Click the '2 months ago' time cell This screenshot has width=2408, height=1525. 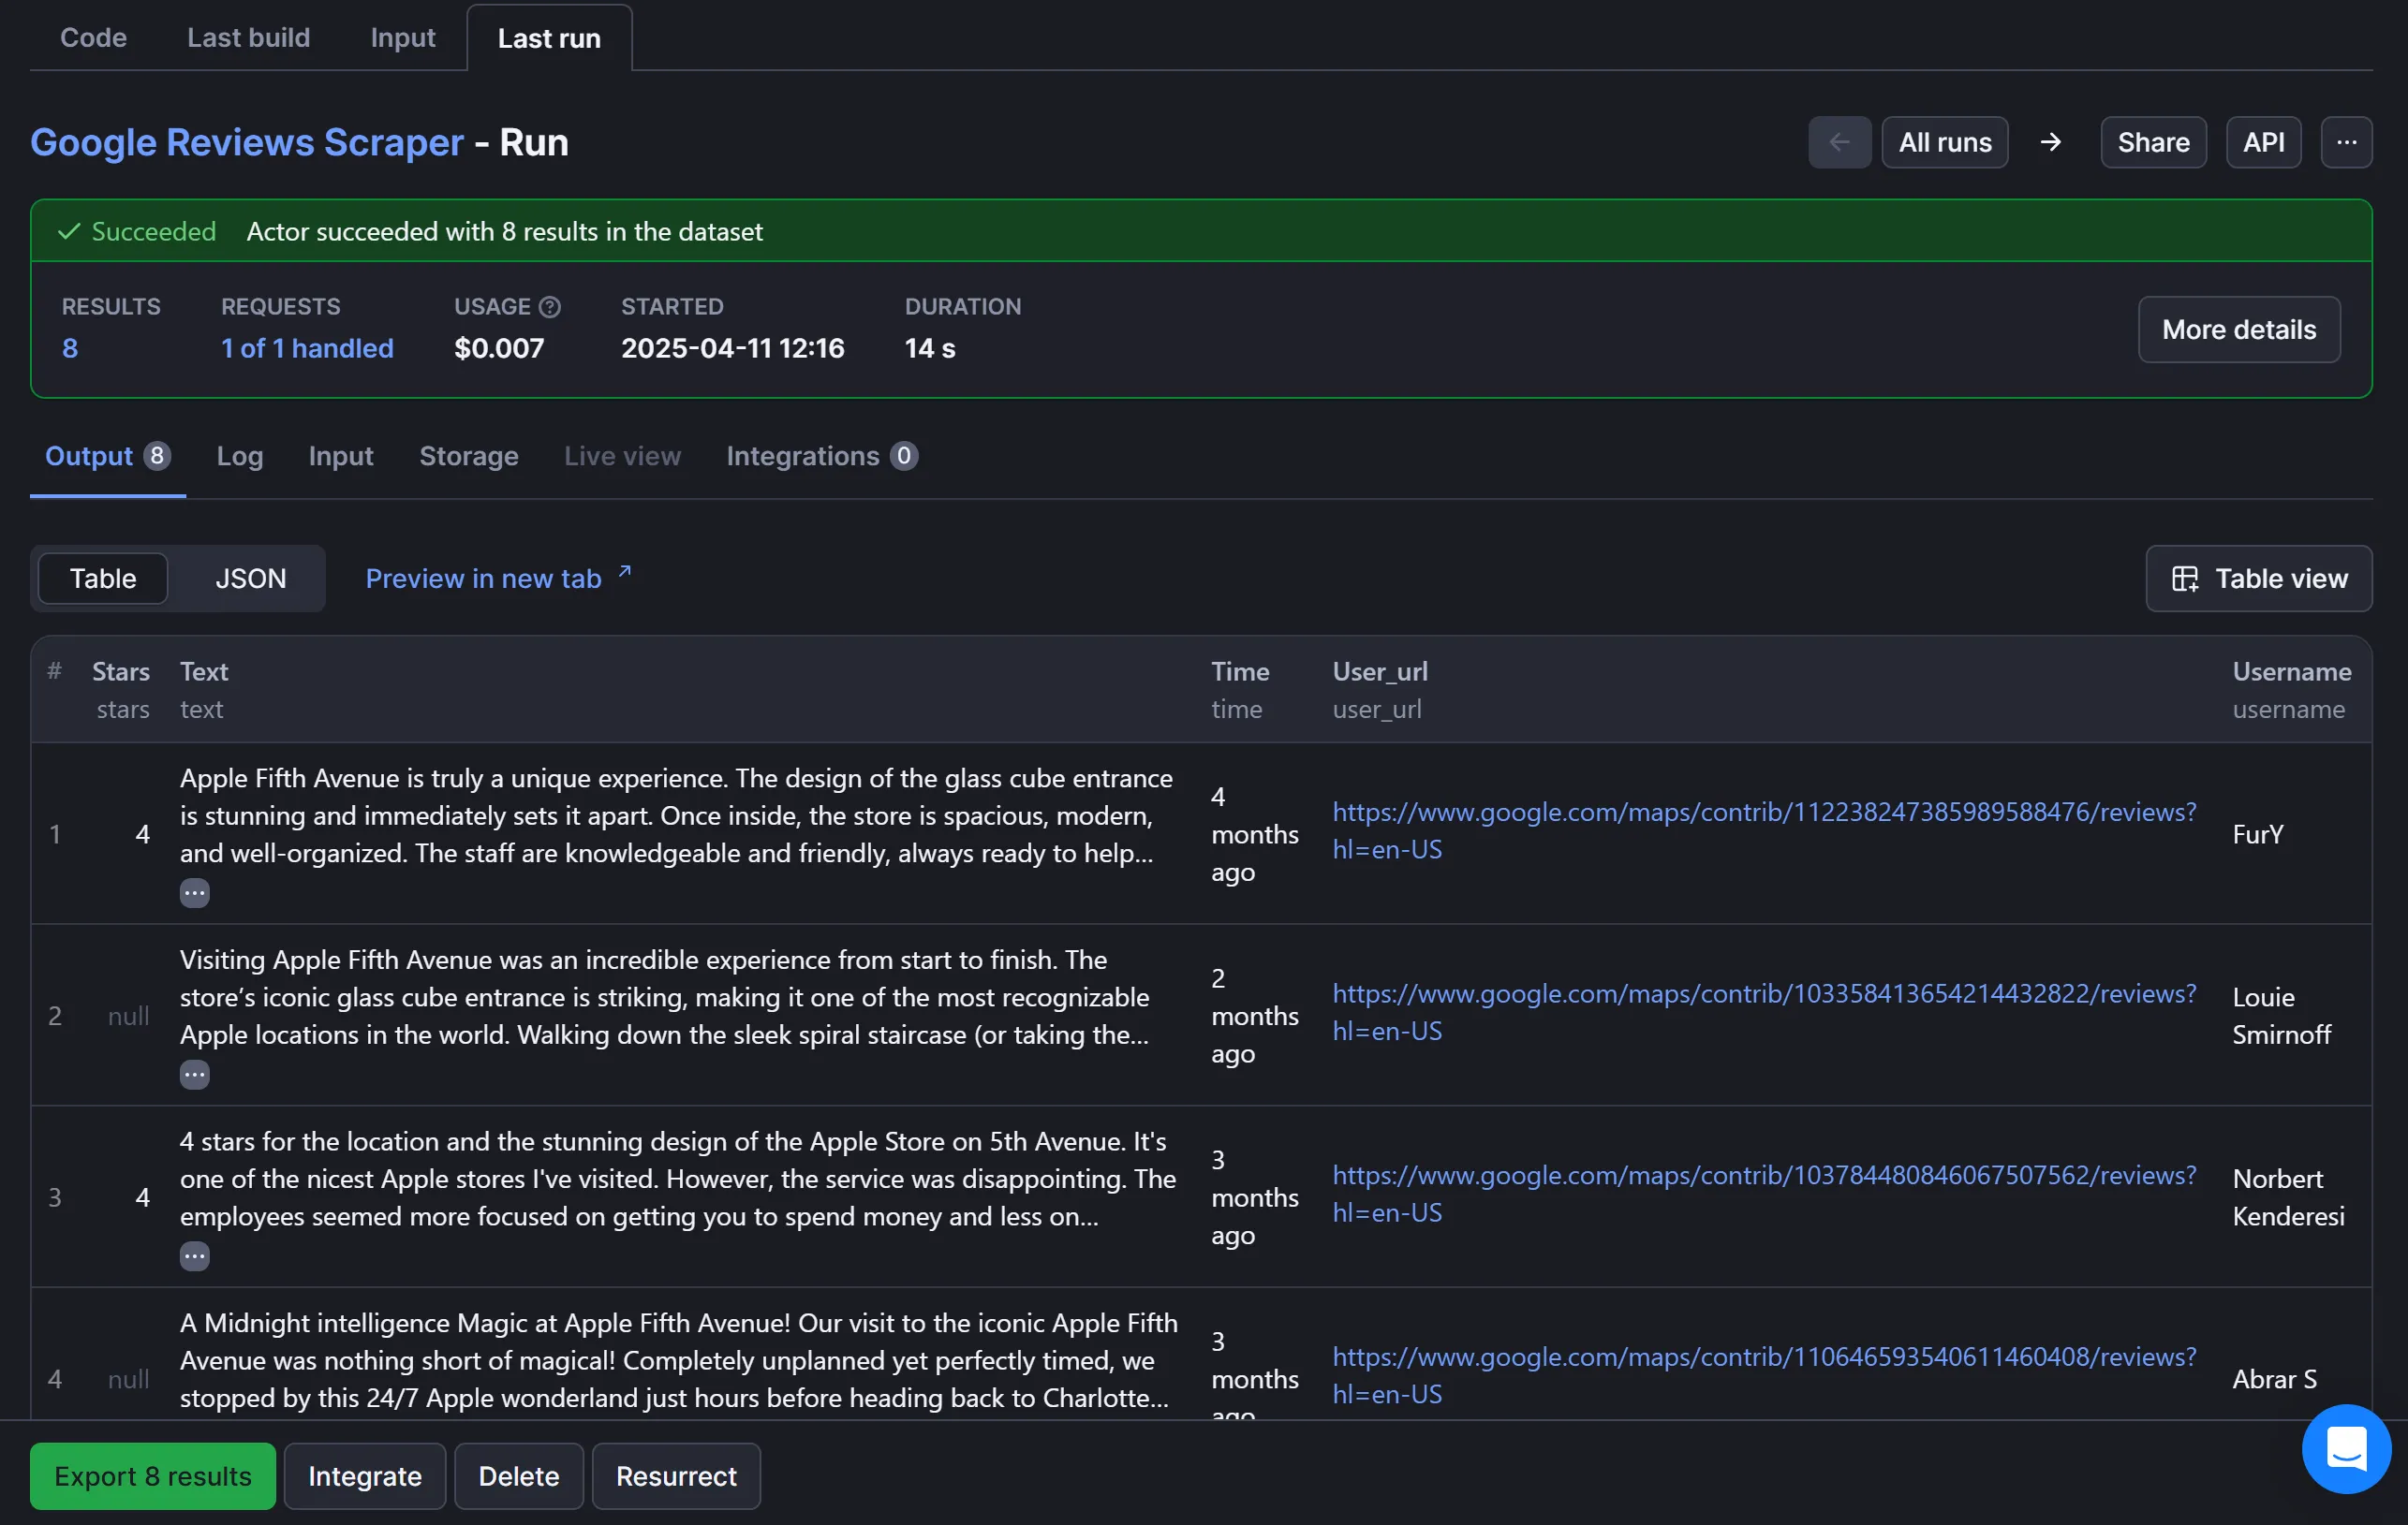(x=1255, y=1016)
